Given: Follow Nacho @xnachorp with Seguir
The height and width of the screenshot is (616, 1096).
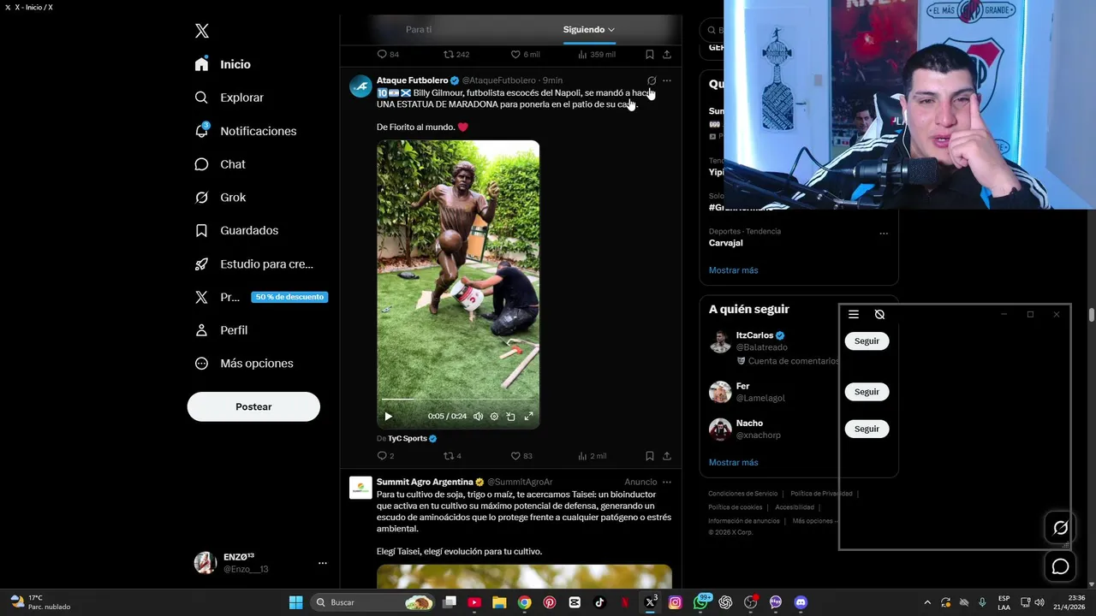Looking at the screenshot, I should click(x=867, y=429).
